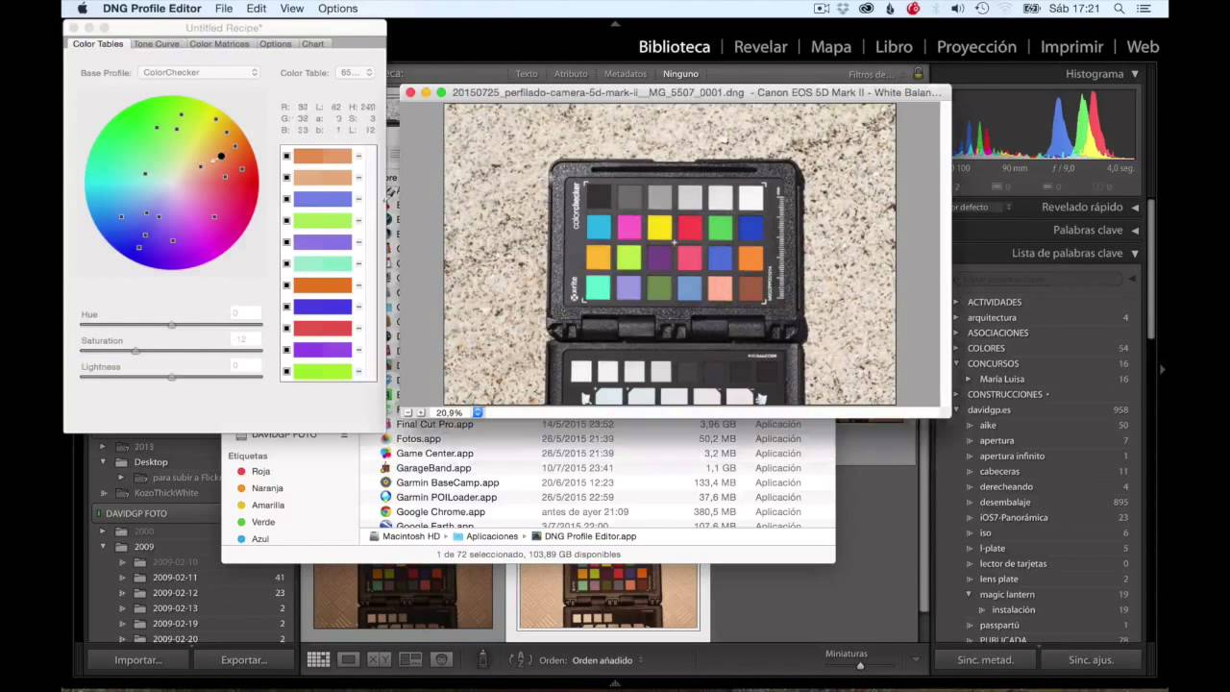The width and height of the screenshot is (1230, 692).
Task: Switch to the Color Matrices tab
Action: tap(219, 44)
